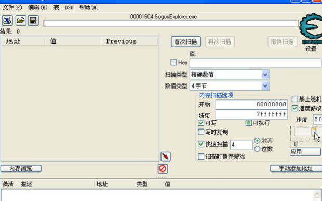
Task: Select the 对齐 radio button
Action: click(257, 141)
